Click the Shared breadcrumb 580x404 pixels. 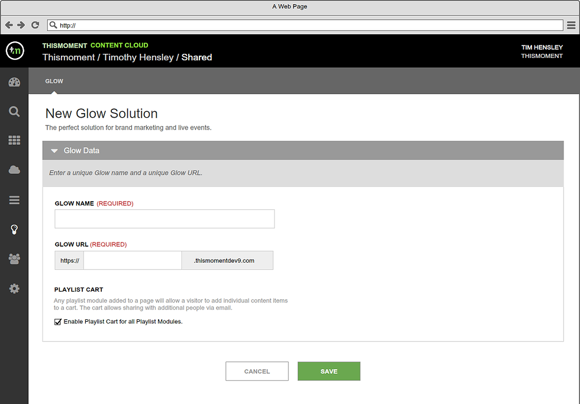click(x=196, y=57)
